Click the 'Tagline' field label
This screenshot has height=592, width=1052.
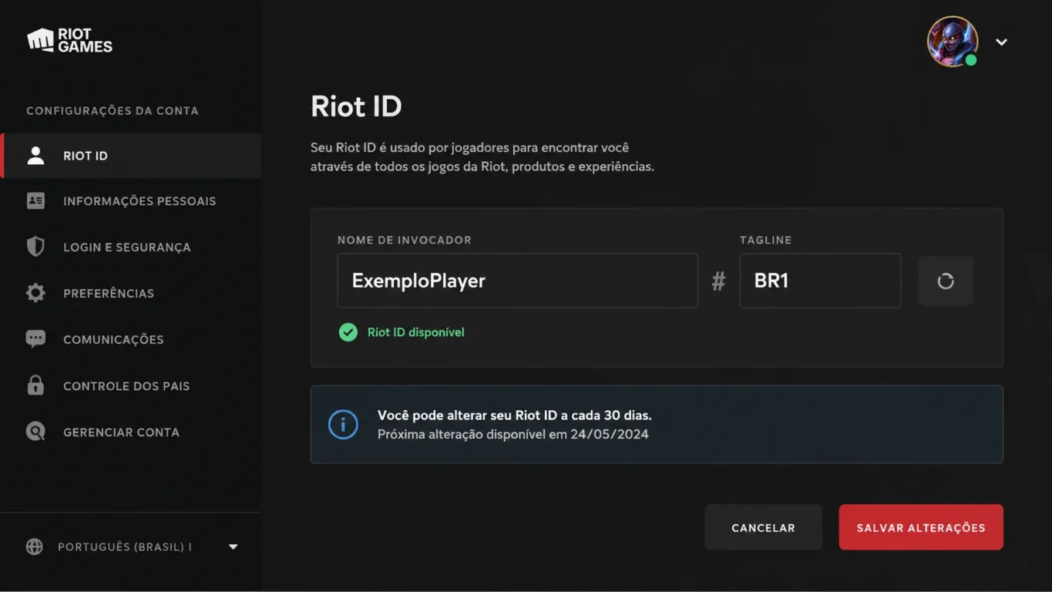tap(766, 240)
